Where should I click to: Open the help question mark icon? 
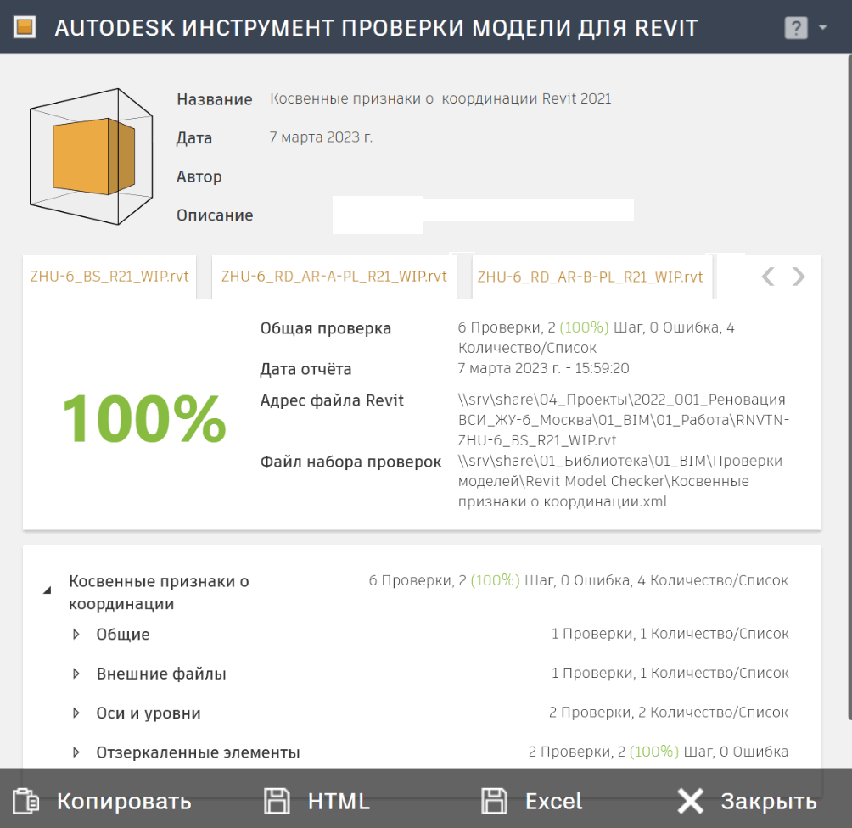[x=796, y=28]
